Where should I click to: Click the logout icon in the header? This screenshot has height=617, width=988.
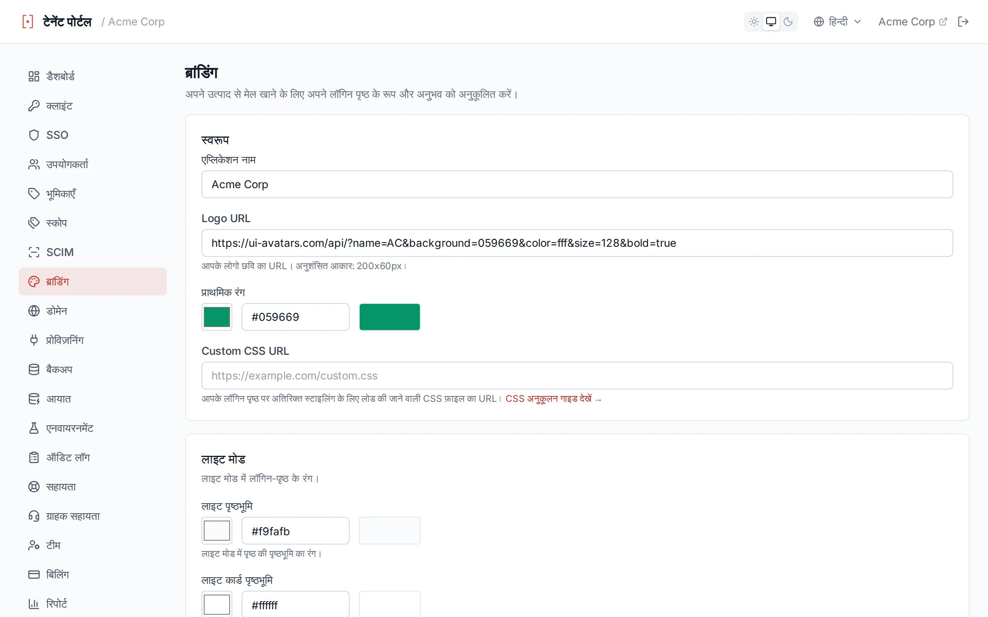(x=963, y=22)
